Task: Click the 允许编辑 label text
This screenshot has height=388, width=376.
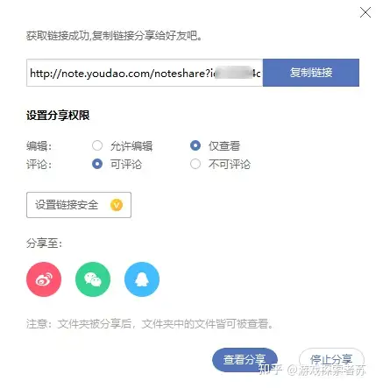Action: click(131, 145)
